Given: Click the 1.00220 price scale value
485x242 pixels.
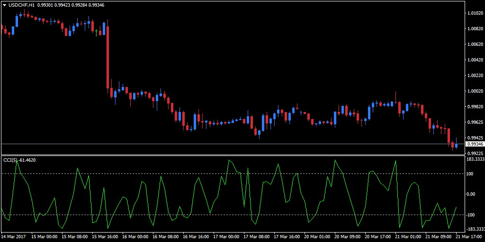Looking at the screenshot, I should pyautogui.click(x=475, y=76).
